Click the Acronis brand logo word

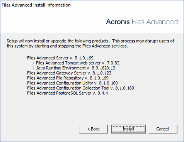point(118,22)
